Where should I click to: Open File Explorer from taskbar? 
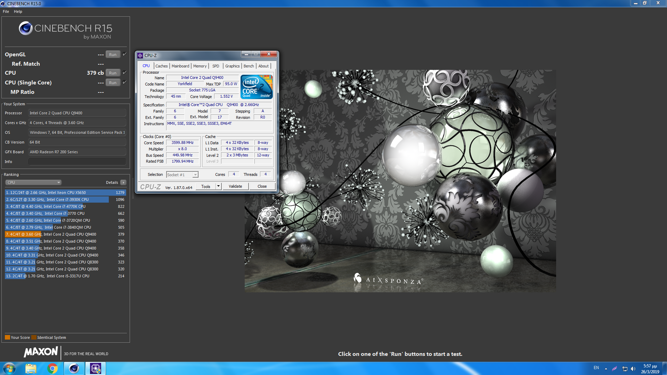tap(31, 368)
